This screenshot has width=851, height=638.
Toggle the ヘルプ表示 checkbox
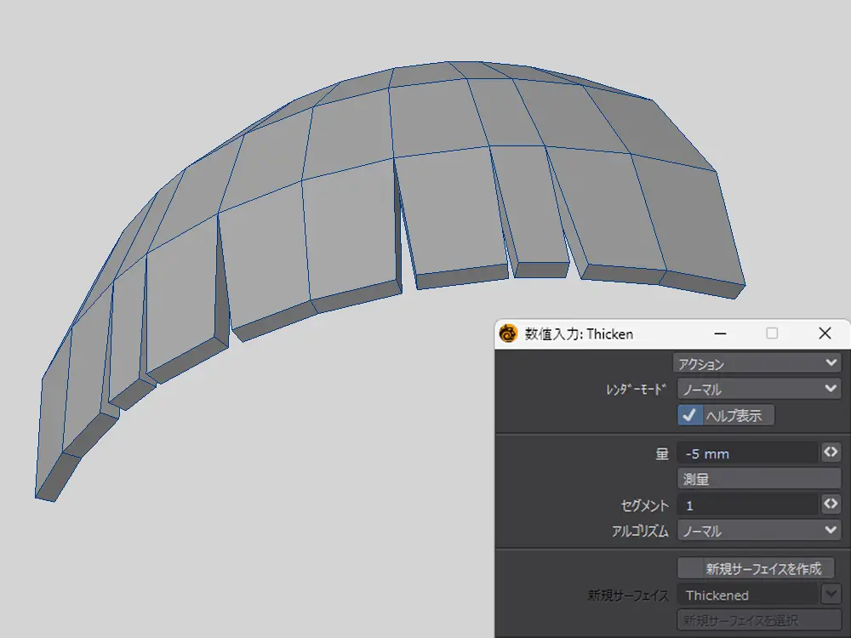(x=690, y=415)
